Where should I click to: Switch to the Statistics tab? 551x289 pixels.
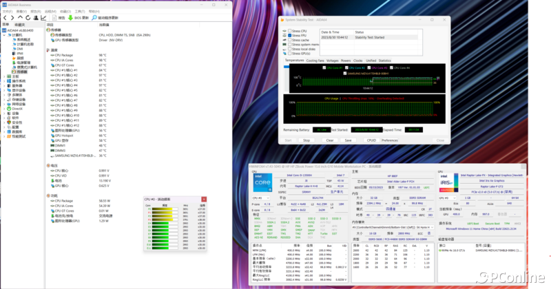click(x=385, y=61)
